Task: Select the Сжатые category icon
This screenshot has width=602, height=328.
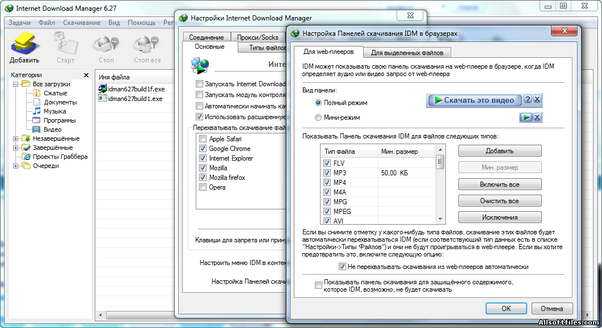Action: pos(37,93)
